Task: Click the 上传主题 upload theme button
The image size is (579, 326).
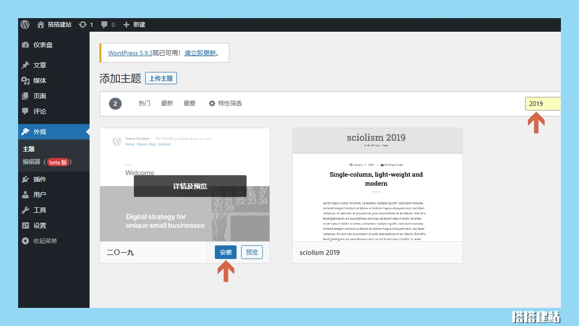Action: tap(161, 78)
